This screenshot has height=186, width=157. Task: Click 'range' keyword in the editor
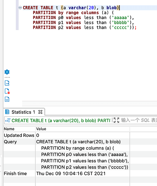point(72,13)
